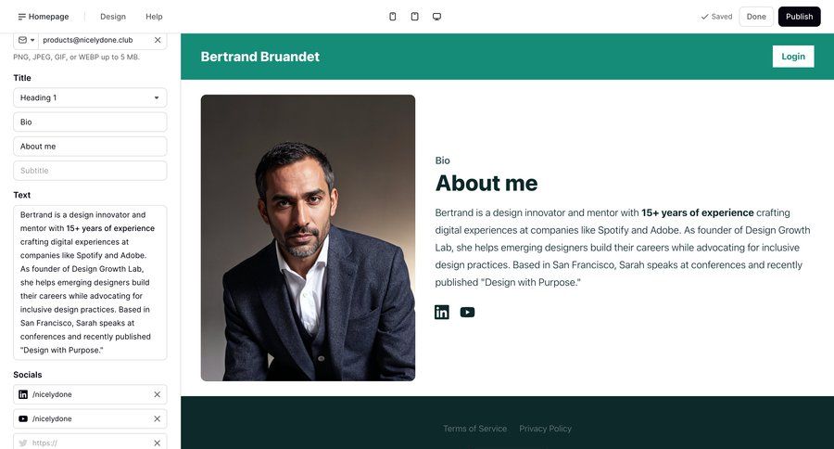The image size is (834, 449).
Task: Open the Heading 1 title dropdown
Action: (90, 97)
